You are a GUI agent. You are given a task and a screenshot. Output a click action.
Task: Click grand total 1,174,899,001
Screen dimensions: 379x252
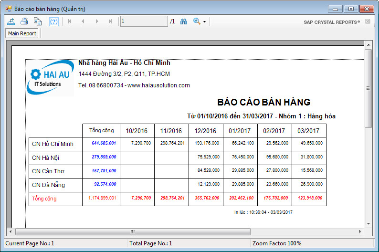102,198
